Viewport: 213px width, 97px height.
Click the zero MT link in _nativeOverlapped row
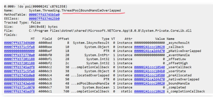click(x=19, y=79)
